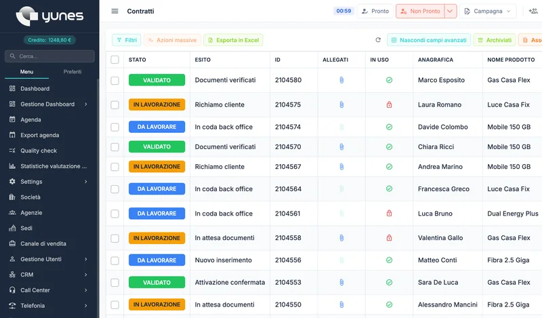Open the Quality check sidebar item
Viewport: 542px width, 318px height.
point(39,151)
